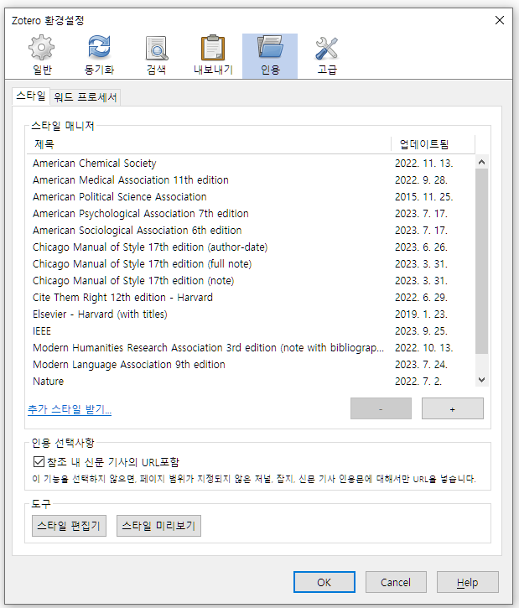Viewport: 519px width, 608px height.
Task: Click the style list scroll up arrow
Action: (482, 162)
